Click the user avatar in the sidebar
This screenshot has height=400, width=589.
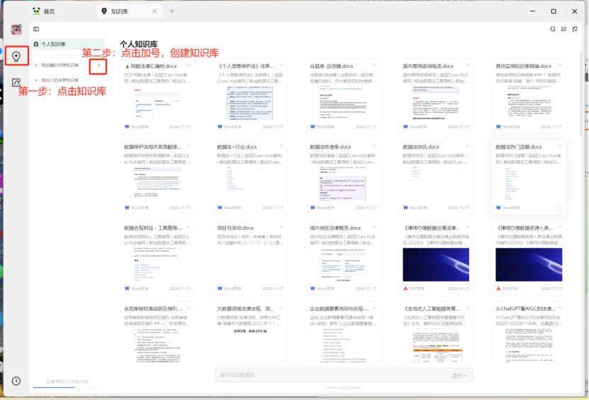16,29
